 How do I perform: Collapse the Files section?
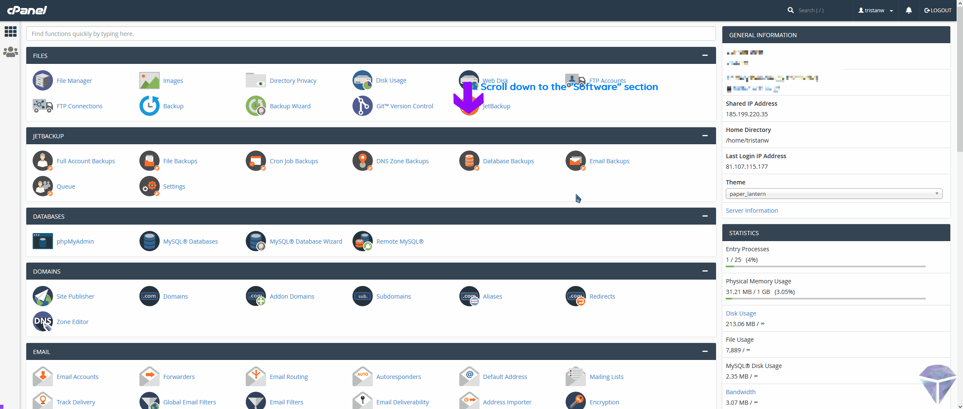(705, 55)
